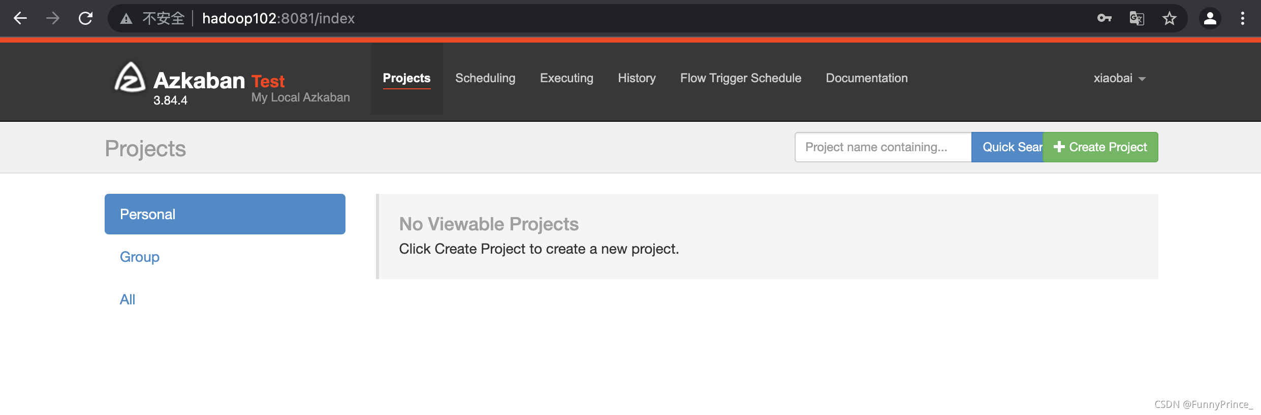Bookmark this page with the star icon
Viewport: 1261px width, 415px height.
click(x=1170, y=19)
